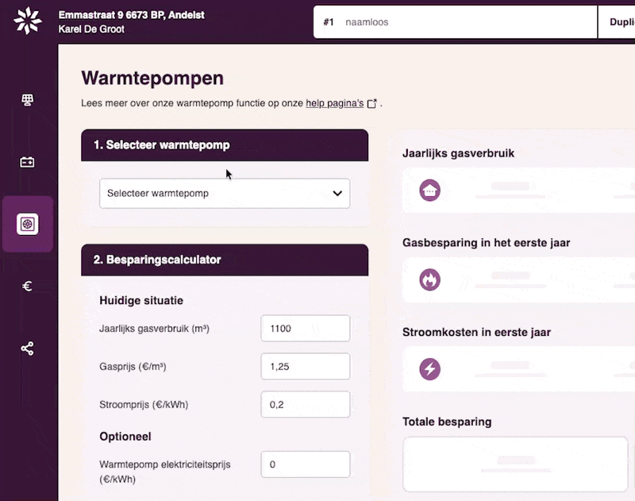This screenshot has width=635, height=501.
Task: Click the Dupliceren button at top right
Action: [621, 22]
